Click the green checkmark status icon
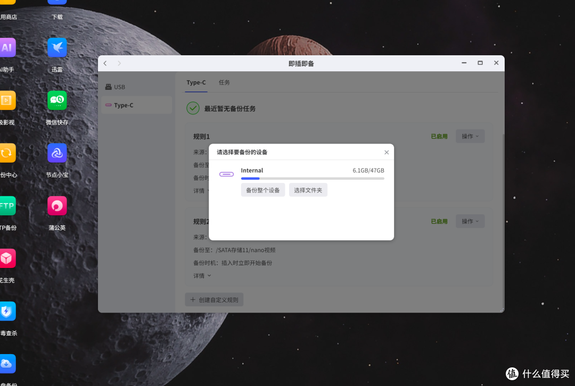Image resolution: width=575 pixels, height=386 pixels. (193, 108)
